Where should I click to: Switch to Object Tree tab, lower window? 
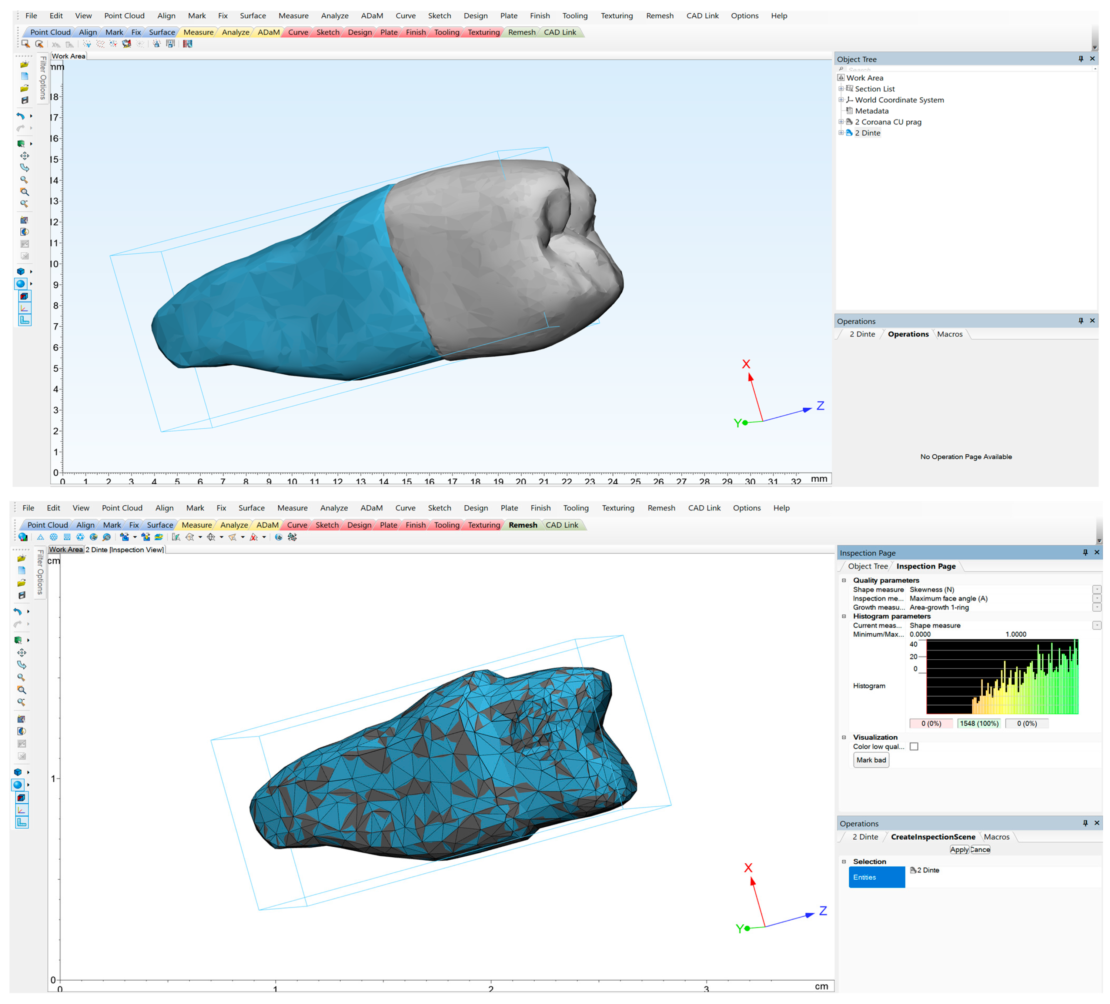click(x=868, y=566)
